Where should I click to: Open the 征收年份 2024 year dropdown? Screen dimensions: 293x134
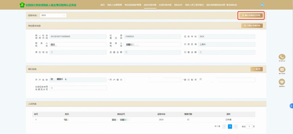(x=53, y=16)
